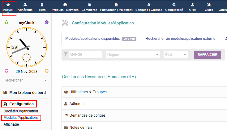Click the purple icon beside myClock
The image size is (227, 130).
pos(47,23)
